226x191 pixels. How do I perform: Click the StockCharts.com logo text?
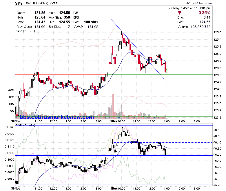tap(199, 3)
